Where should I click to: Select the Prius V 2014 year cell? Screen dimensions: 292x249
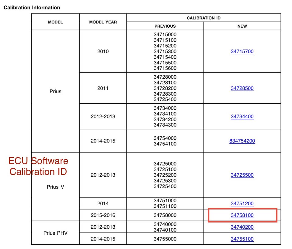pos(103,203)
